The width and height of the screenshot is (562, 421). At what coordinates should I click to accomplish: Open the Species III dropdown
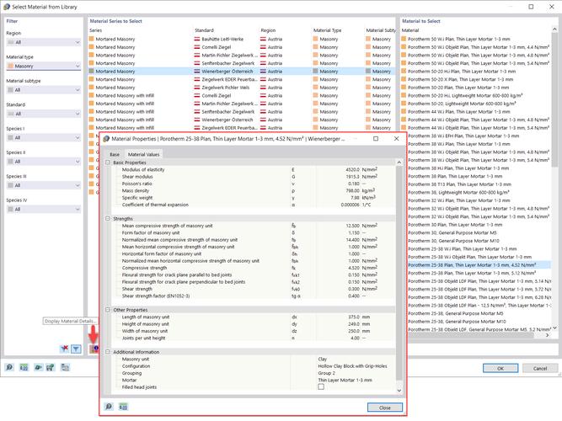pos(44,185)
